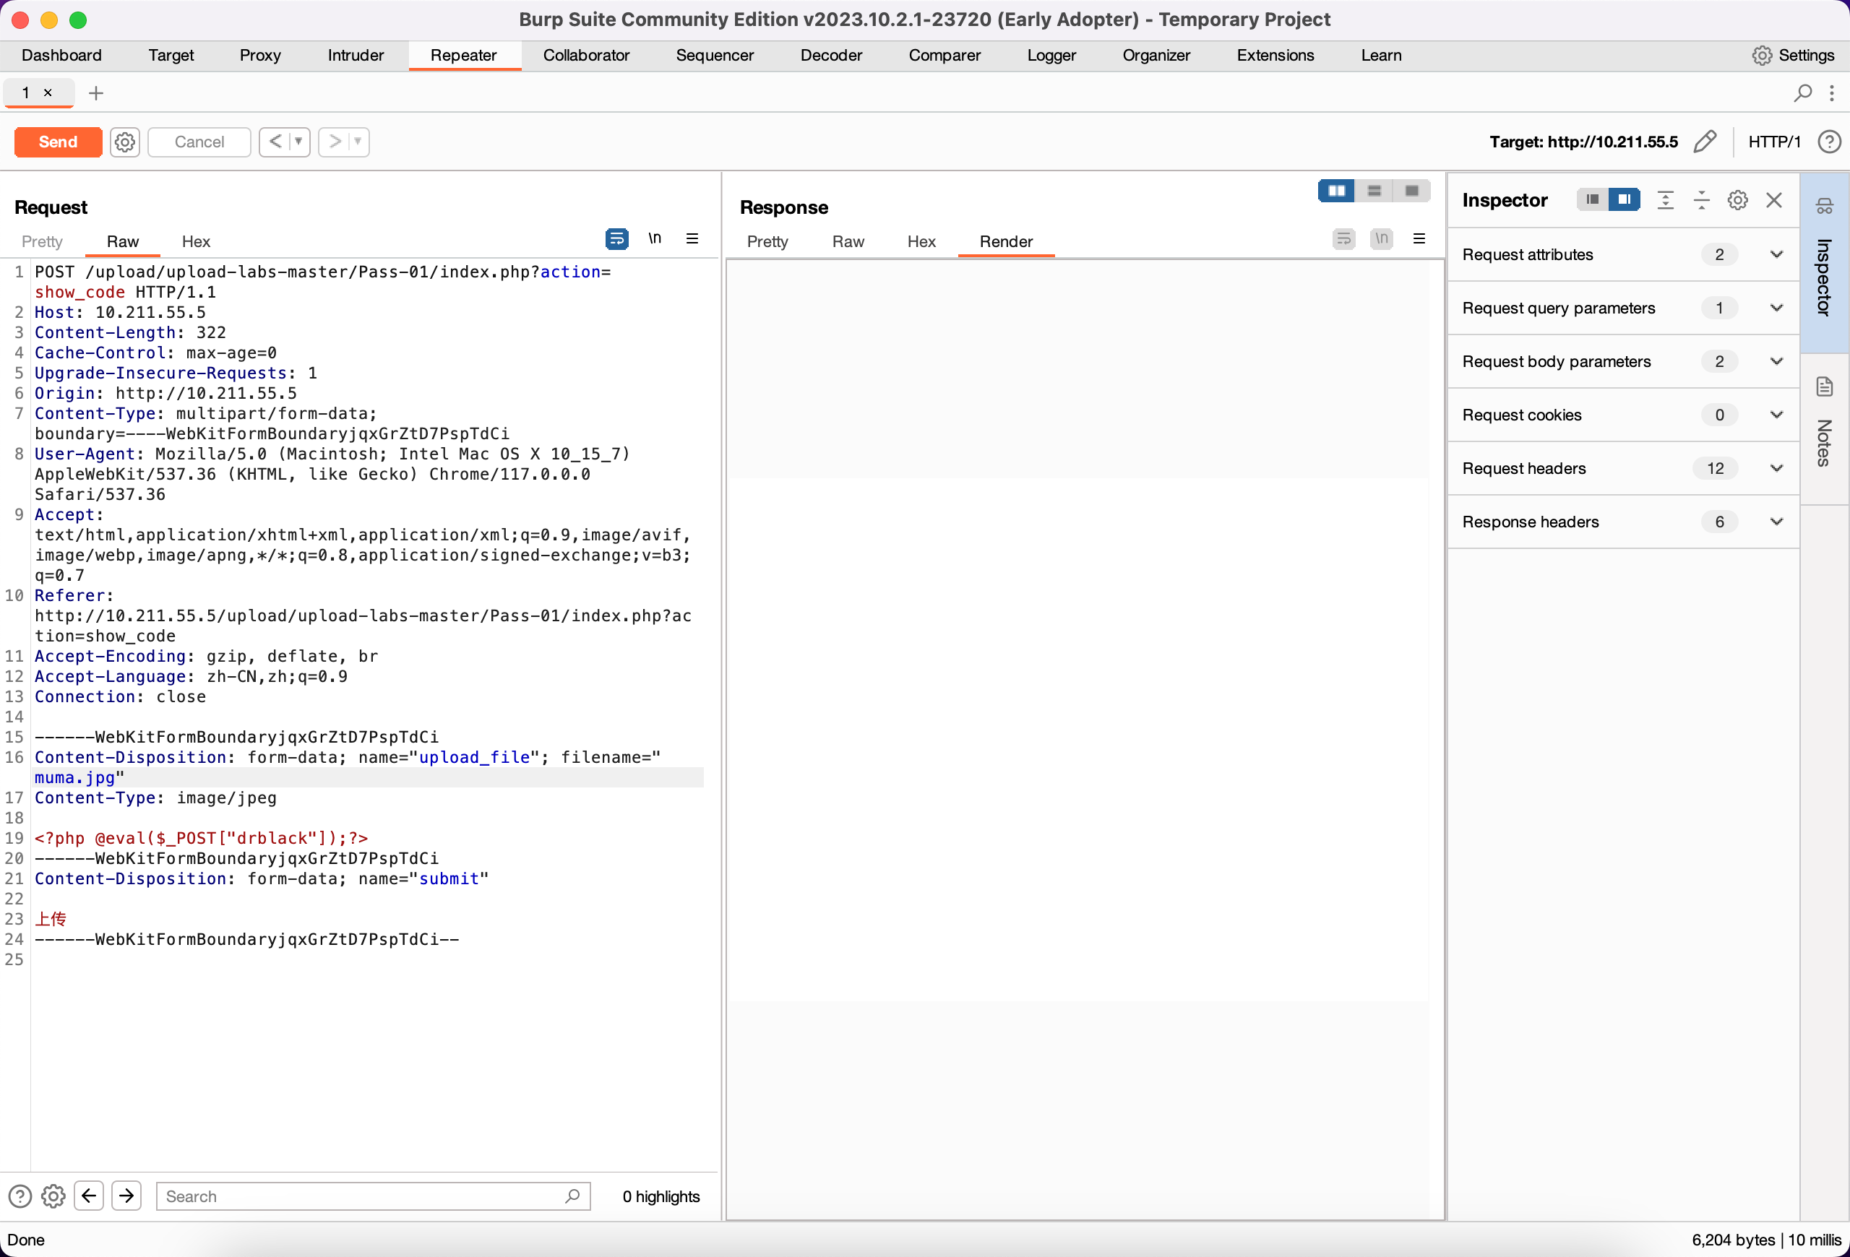Open the Proxy tab
Image resolution: width=1850 pixels, height=1257 pixels.
pyautogui.click(x=260, y=55)
